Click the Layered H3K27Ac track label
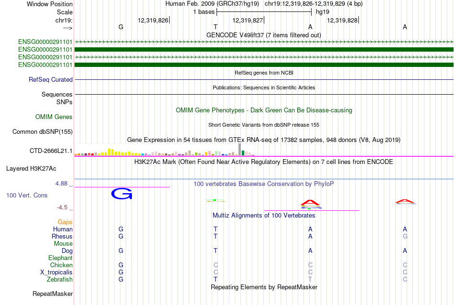 click(31, 169)
